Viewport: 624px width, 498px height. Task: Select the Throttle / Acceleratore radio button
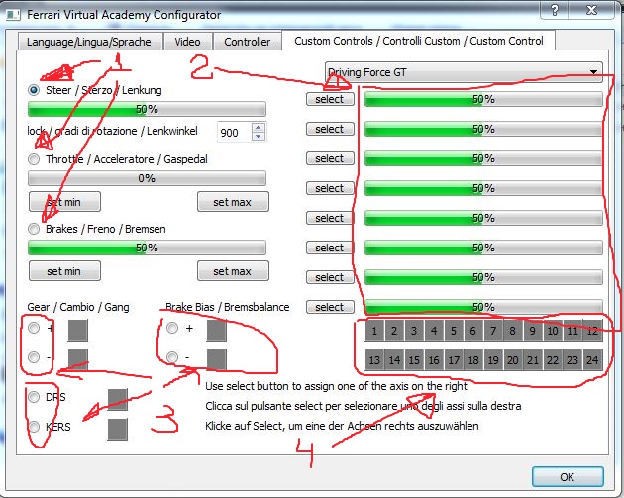tap(36, 159)
